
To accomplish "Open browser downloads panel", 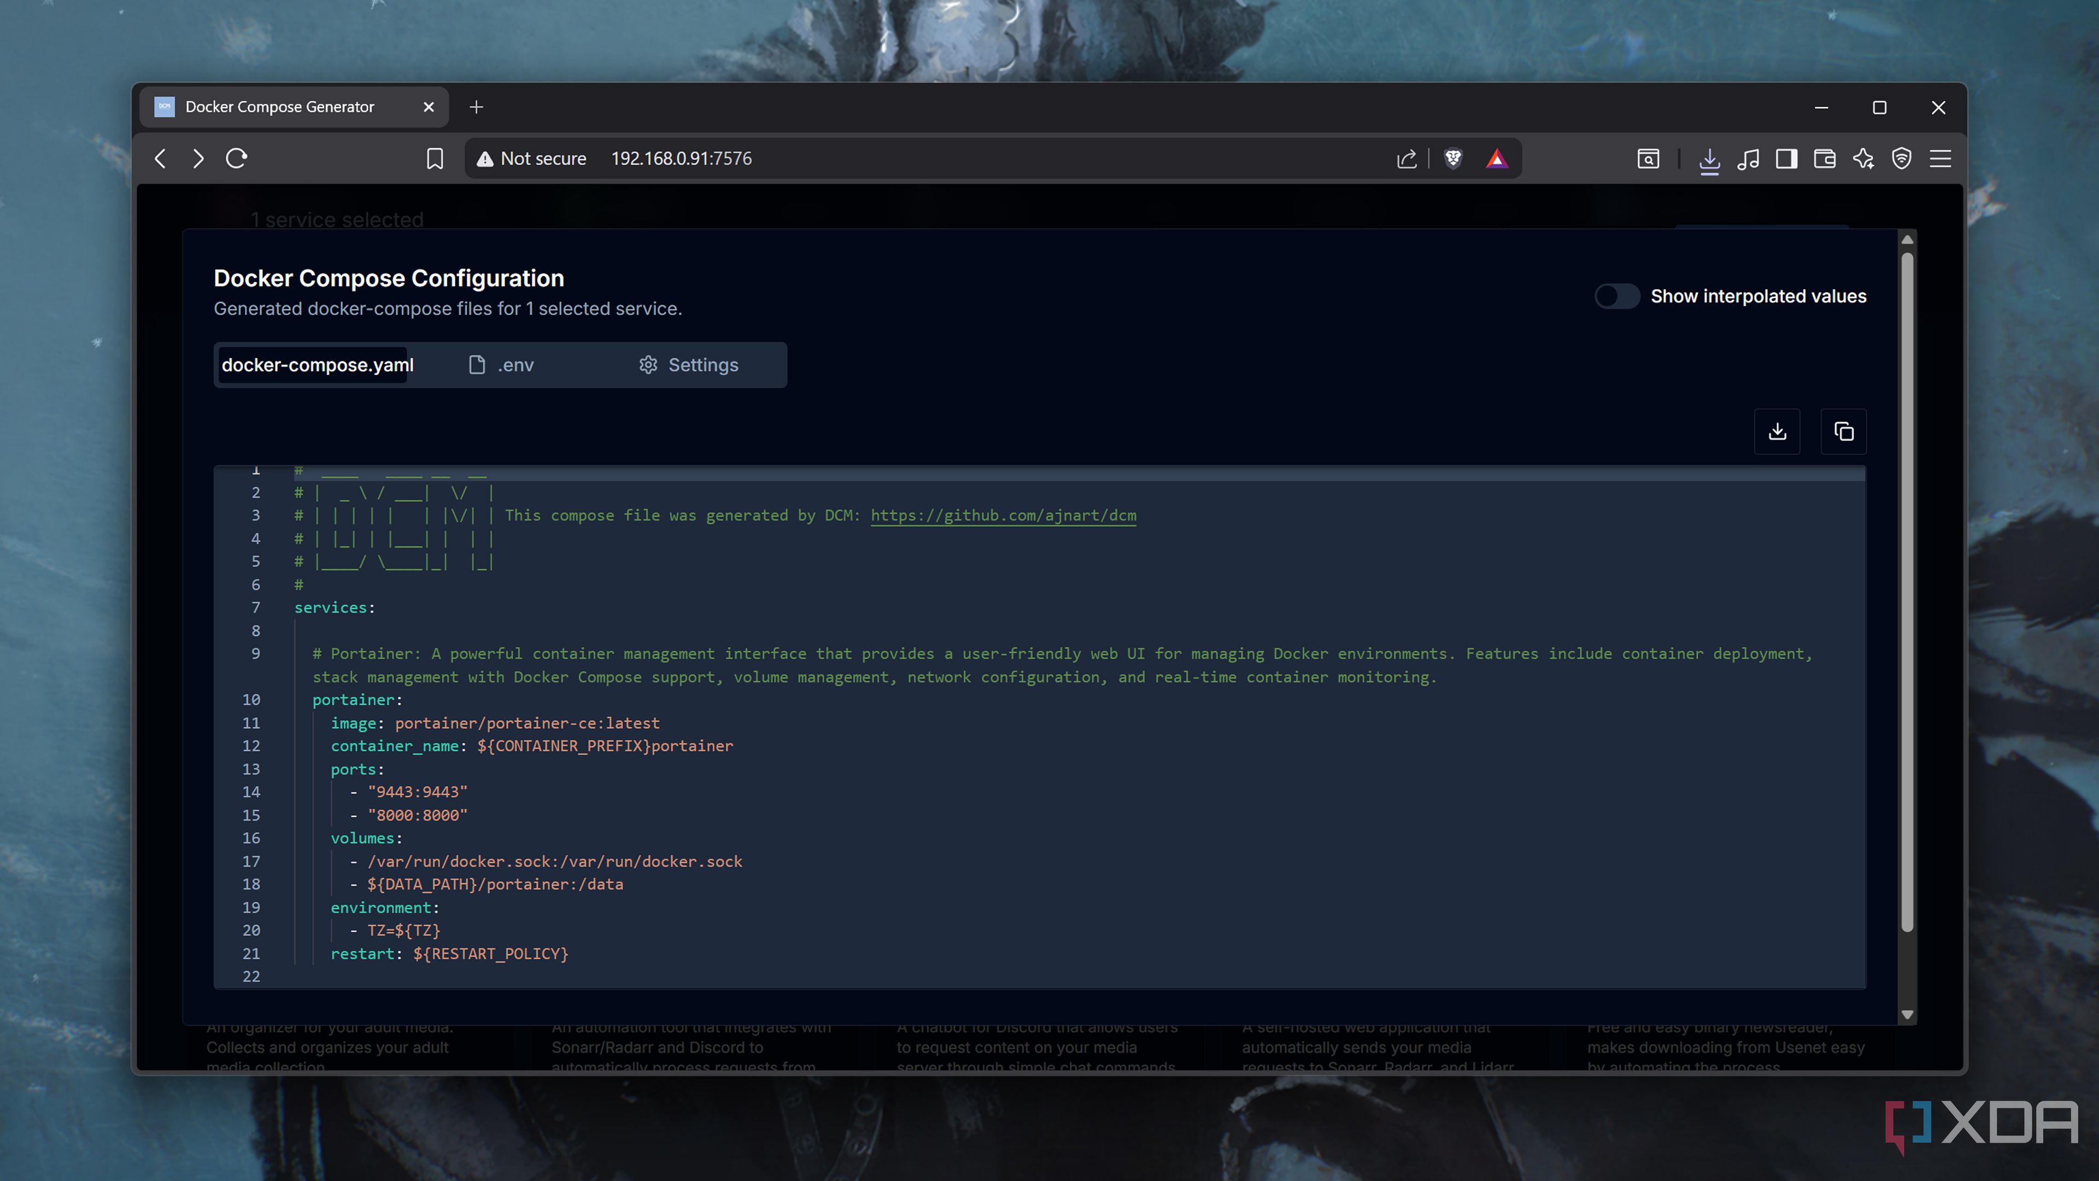I will click(x=1709, y=160).
